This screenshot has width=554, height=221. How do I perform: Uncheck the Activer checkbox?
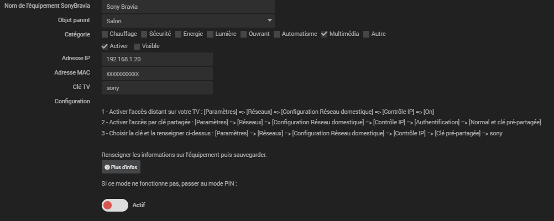click(x=105, y=46)
